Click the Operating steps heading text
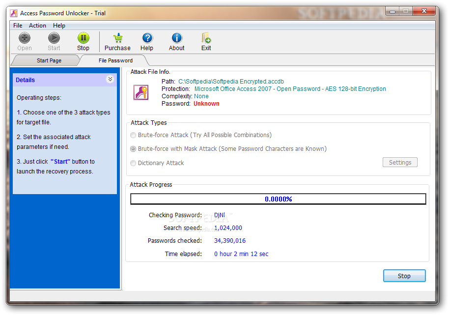This screenshot has width=449, height=315. coord(39,98)
